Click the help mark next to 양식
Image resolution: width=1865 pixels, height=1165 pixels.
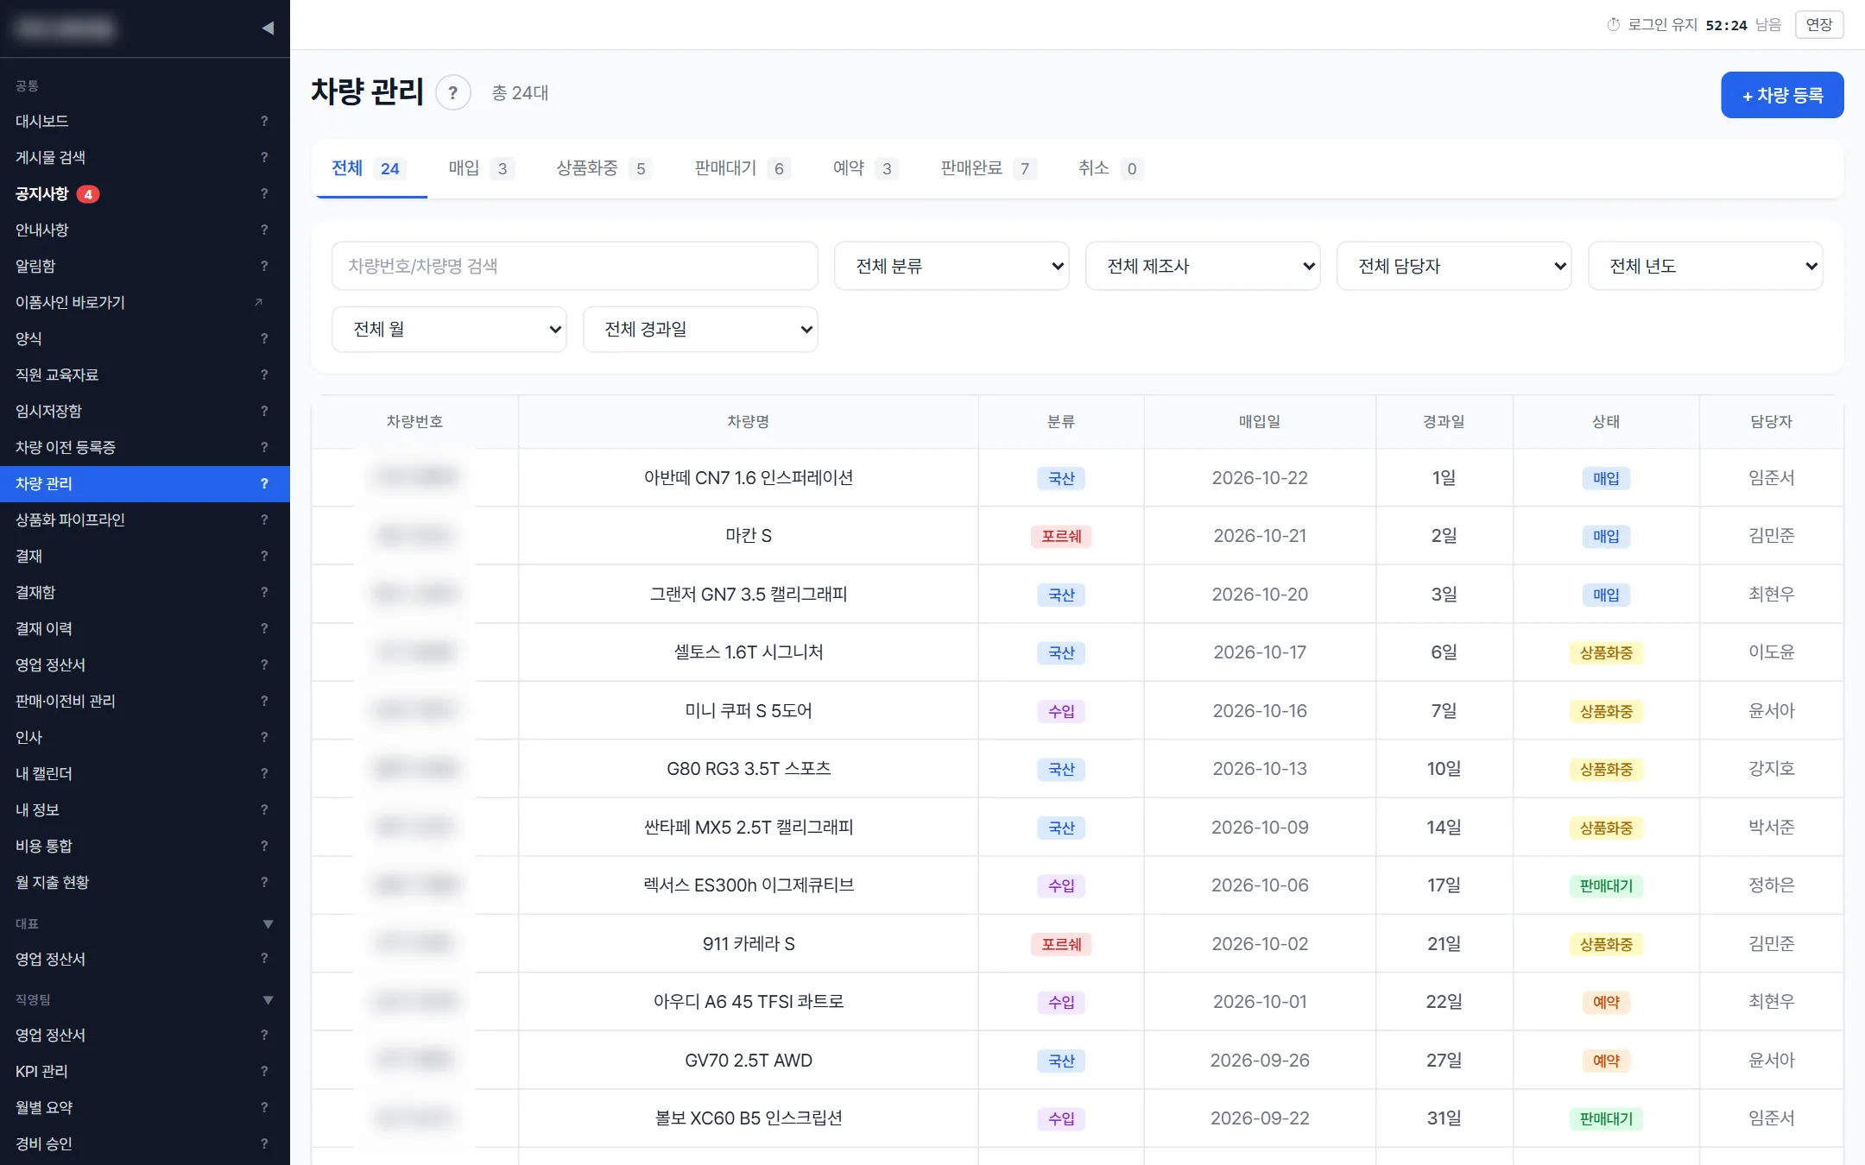[x=264, y=338]
